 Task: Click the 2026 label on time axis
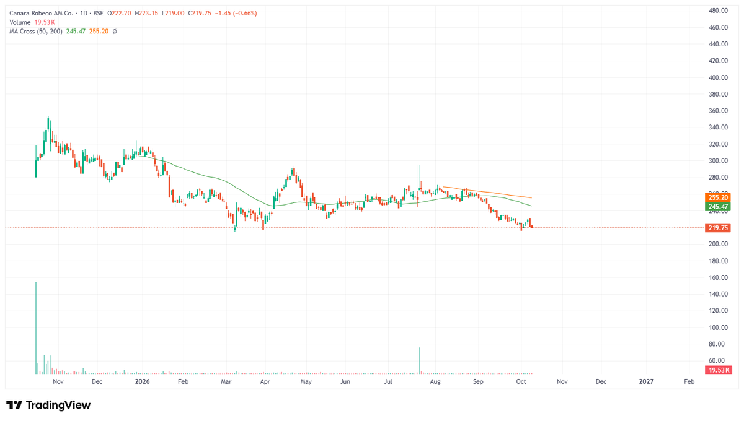click(142, 382)
